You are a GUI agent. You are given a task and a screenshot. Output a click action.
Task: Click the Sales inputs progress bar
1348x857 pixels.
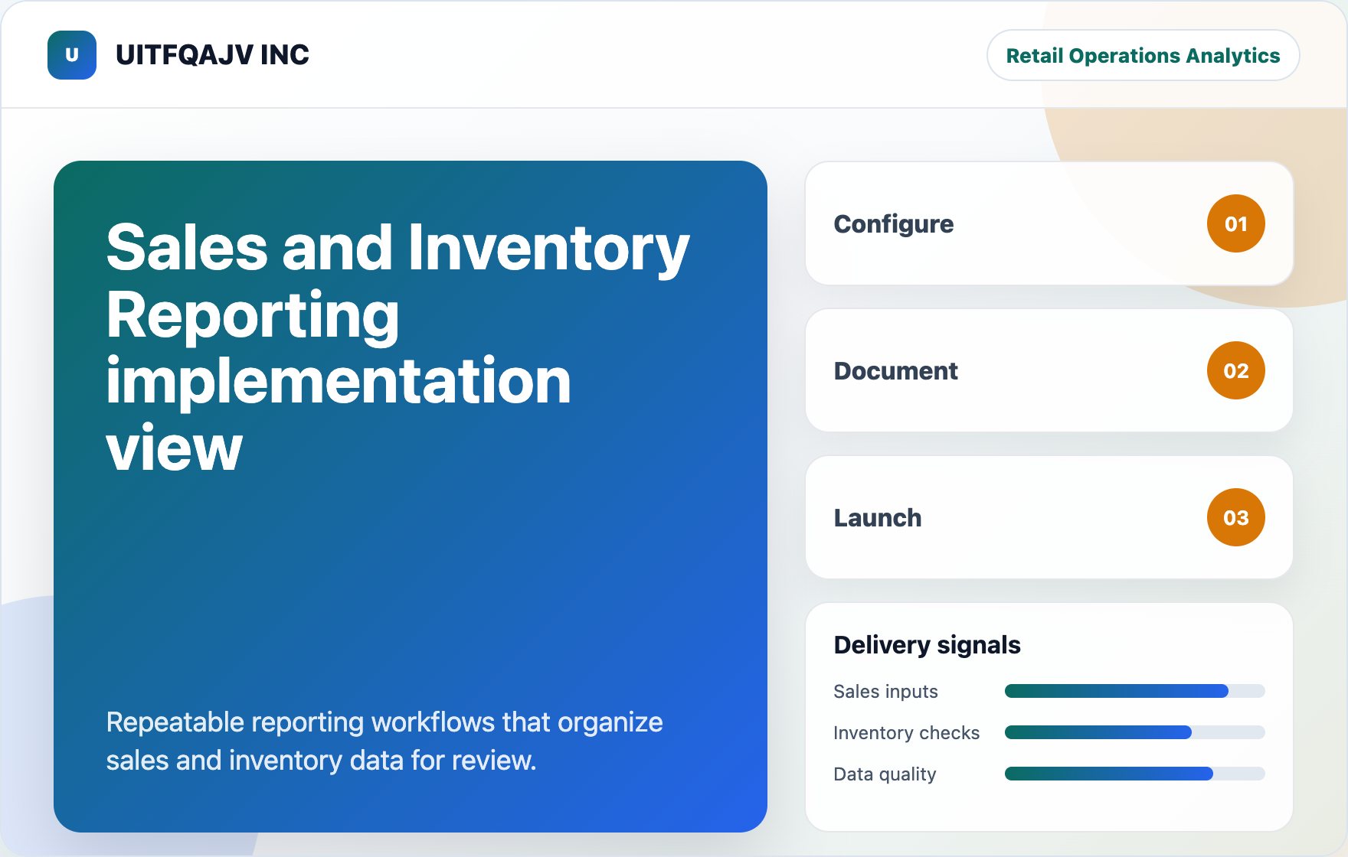coord(1134,691)
